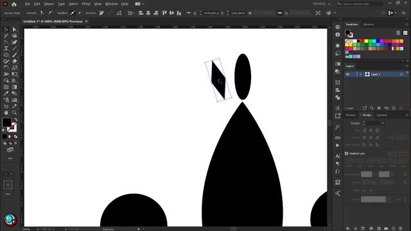Open the Object menu

click(49, 4)
